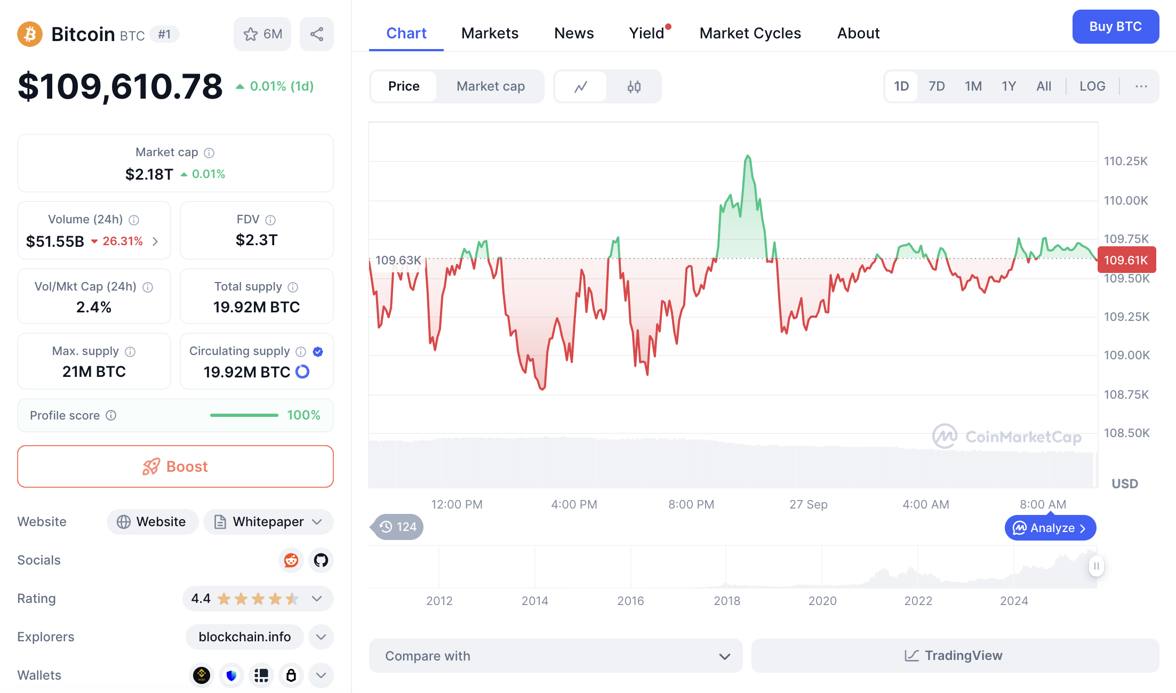Open the About tab

coord(858,33)
